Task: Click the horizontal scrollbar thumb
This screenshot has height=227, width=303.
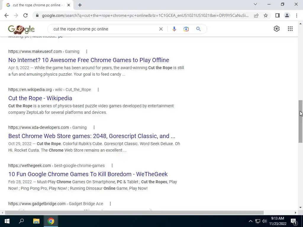Action: [134, 213]
